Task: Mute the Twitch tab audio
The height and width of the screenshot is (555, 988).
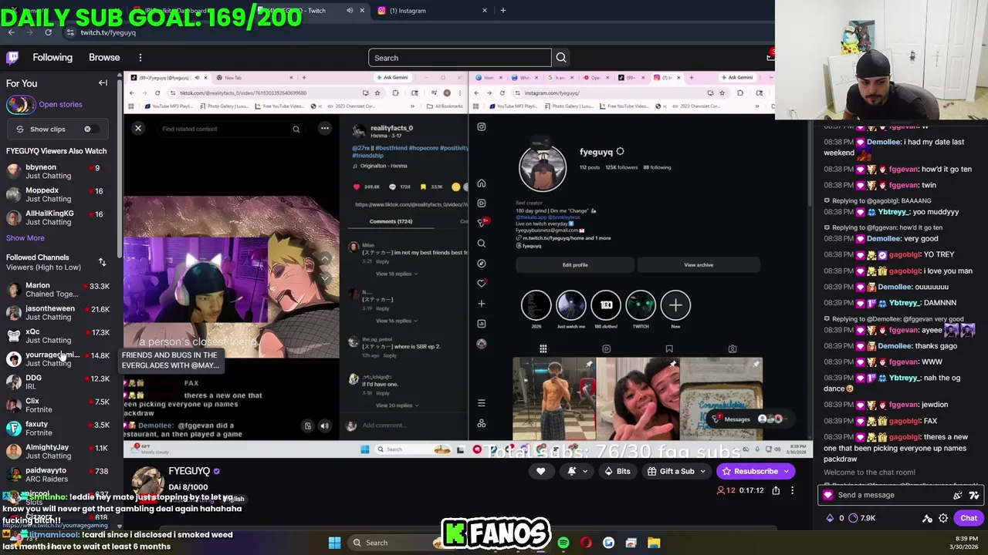Action: click(349, 11)
